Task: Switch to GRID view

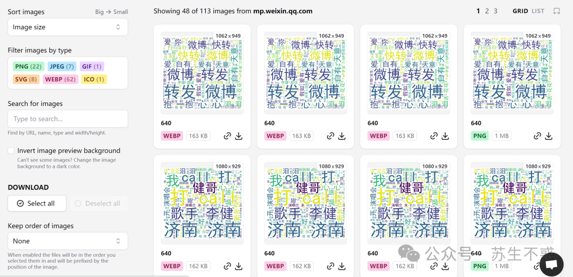Action: [520, 11]
